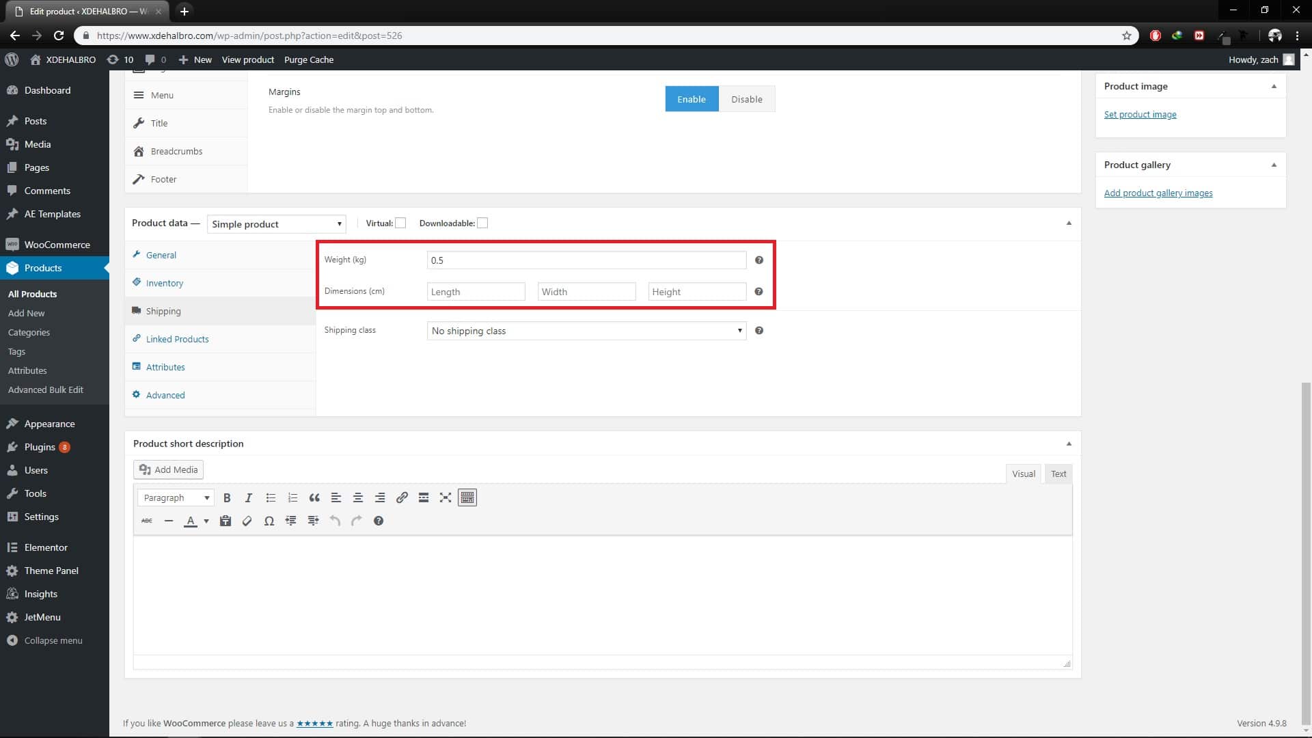Viewport: 1312px width, 738px height.
Task: Collapse the Product gallery panel
Action: click(1274, 165)
